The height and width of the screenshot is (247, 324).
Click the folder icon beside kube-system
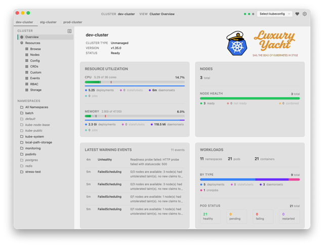pyautogui.click(x=22, y=136)
